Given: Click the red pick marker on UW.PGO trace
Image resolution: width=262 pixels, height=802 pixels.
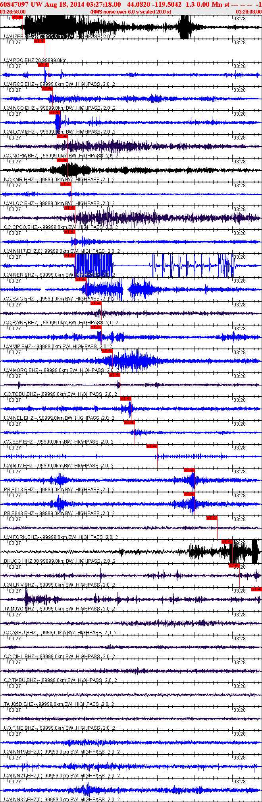Looking at the screenshot, I should tap(40, 41).
